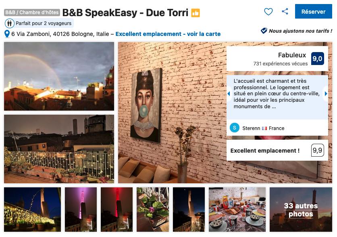The height and width of the screenshot is (237, 337).
Task: Open the terrace with fairy lights photo
Action: [59, 149]
